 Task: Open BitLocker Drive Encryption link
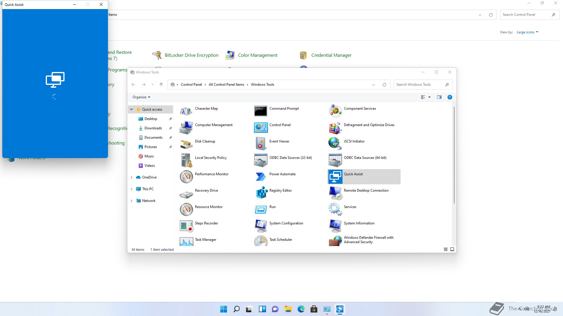tap(191, 55)
